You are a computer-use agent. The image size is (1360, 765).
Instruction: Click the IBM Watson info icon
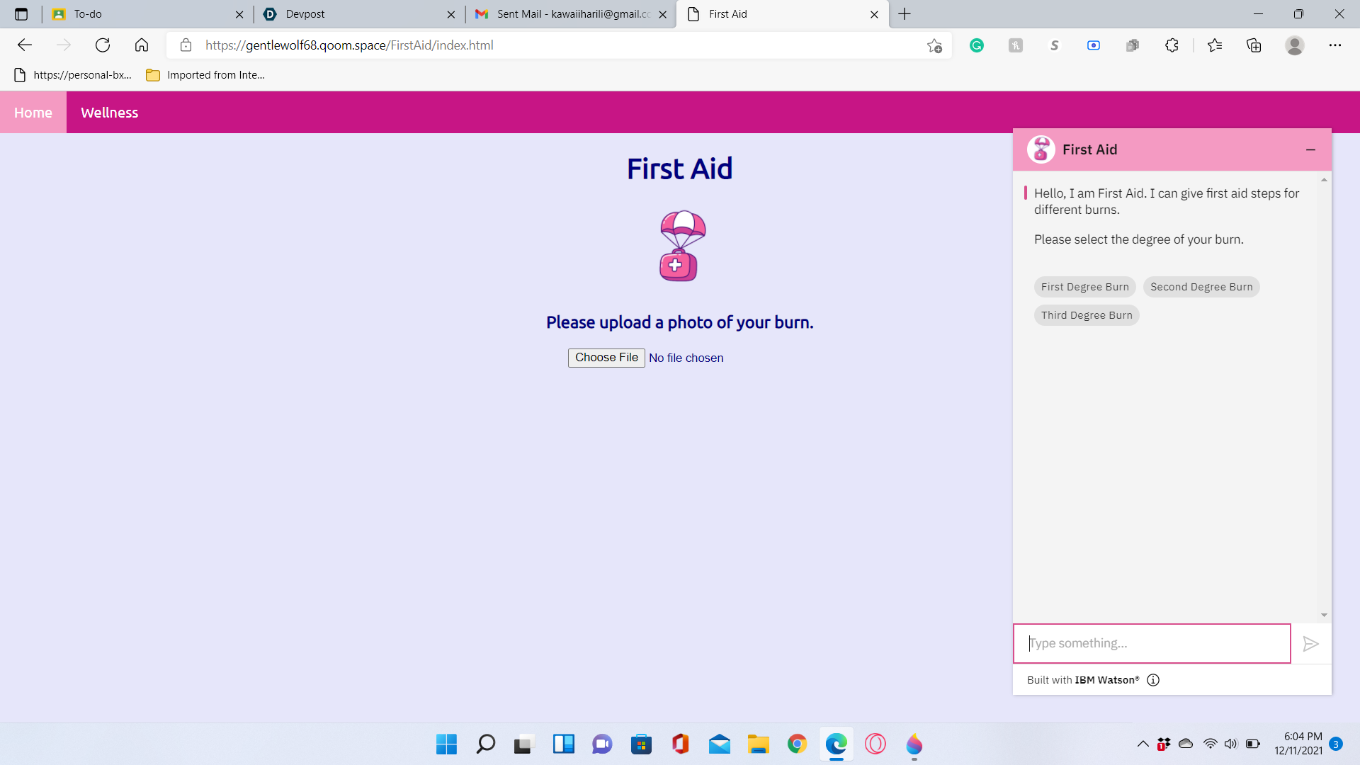click(1153, 680)
